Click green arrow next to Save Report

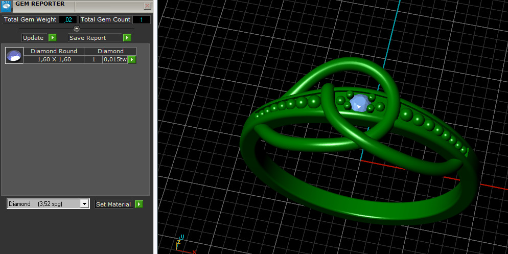[127, 38]
